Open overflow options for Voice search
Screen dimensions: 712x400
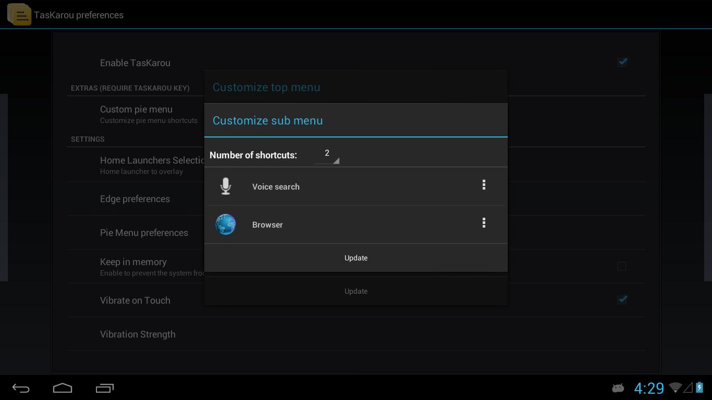[x=484, y=185]
